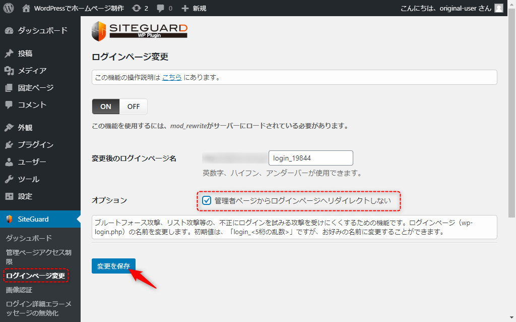The image size is (516, 322).
Task: Open ログイン詳細エラーメッセージの無効化 submenu item
Action: (x=39, y=308)
